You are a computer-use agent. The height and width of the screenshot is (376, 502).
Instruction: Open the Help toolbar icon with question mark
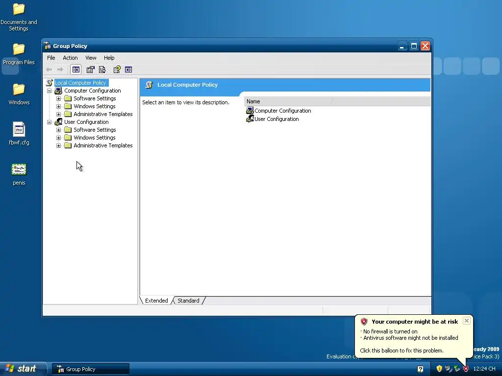[x=117, y=70]
